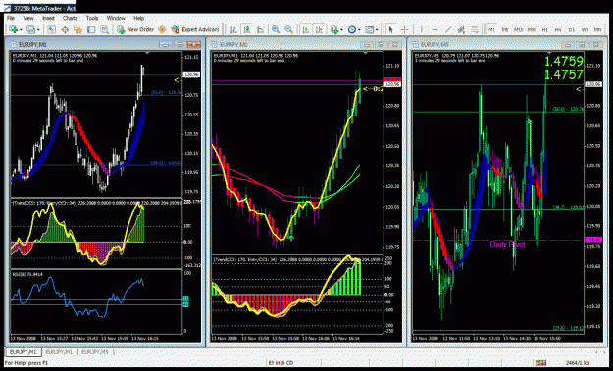Launch MetaEditor via the yellow diamond icon
Viewport: 613px width, 371px height.
pyautogui.click(x=162, y=29)
